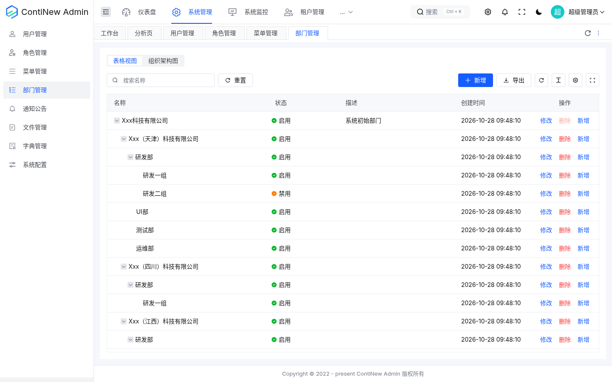This screenshot has height=382, width=612.
Task: Open 系统配置 in the sidebar
Action: [x=47, y=165]
